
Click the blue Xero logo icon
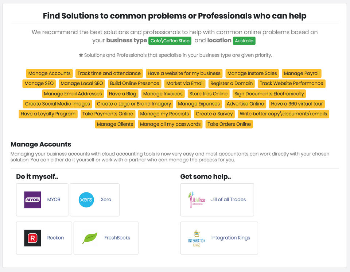coord(86,200)
